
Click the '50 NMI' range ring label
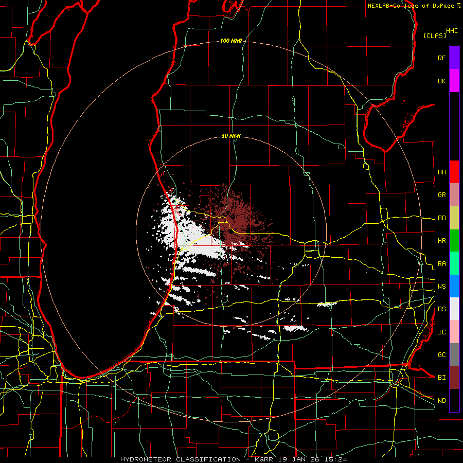(231, 136)
